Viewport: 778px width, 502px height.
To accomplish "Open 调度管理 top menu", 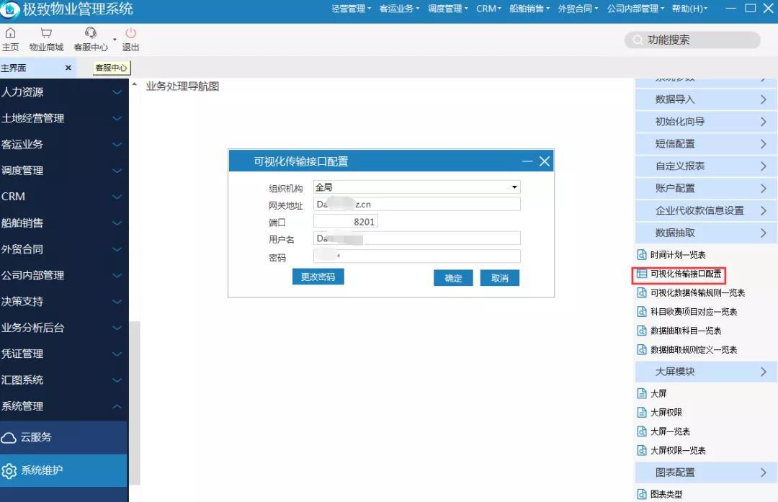I will click(x=448, y=9).
